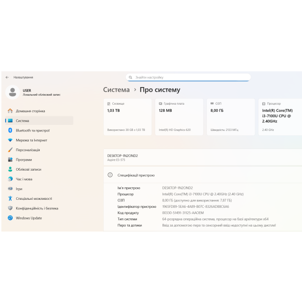Click Використано 38 GB з 1,03 ТВ text

(x=126, y=130)
